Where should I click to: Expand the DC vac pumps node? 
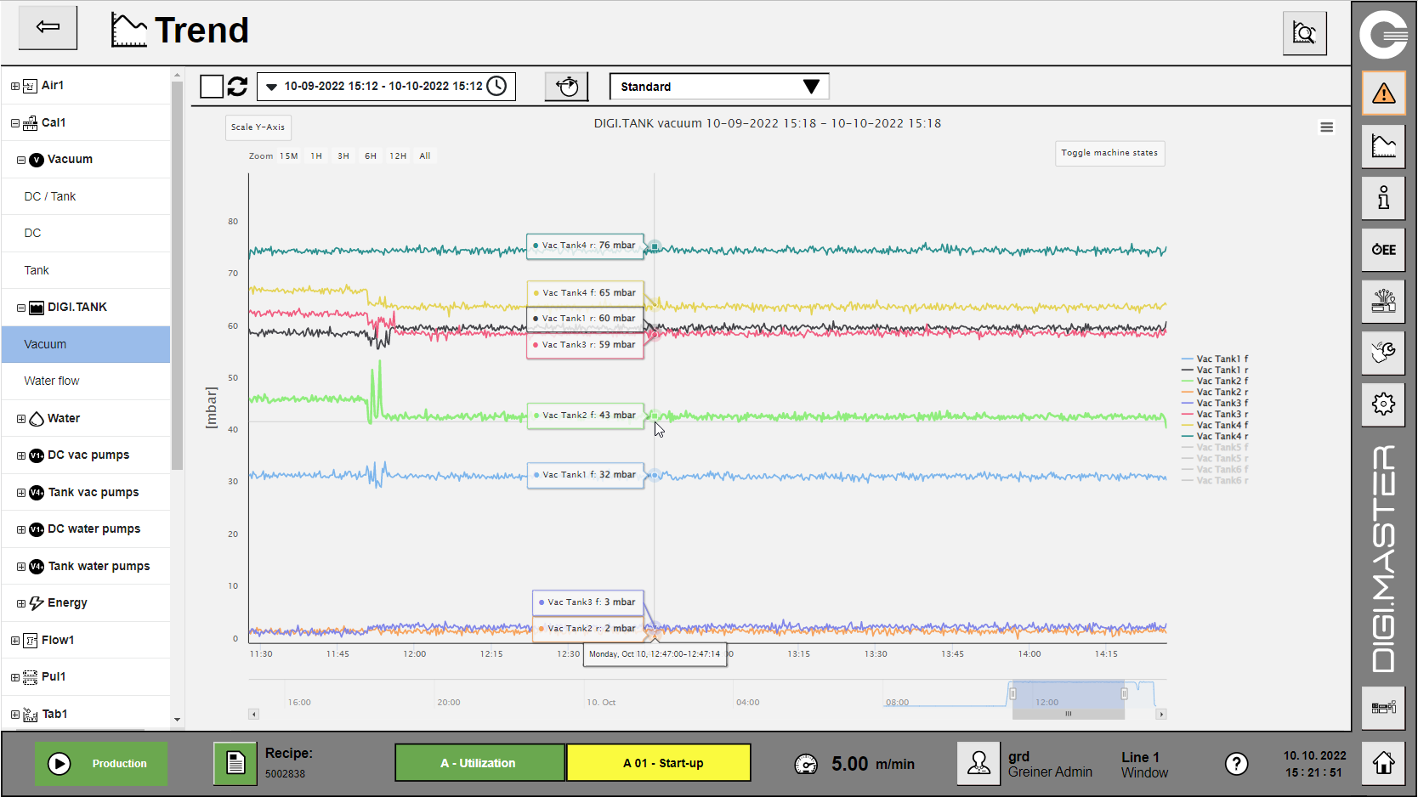21,455
